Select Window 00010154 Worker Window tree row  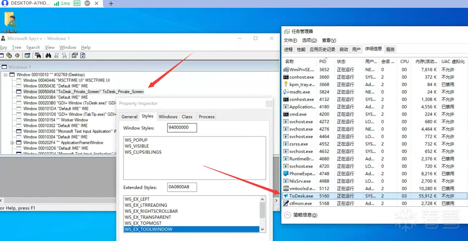pyautogui.click(x=56, y=120)
